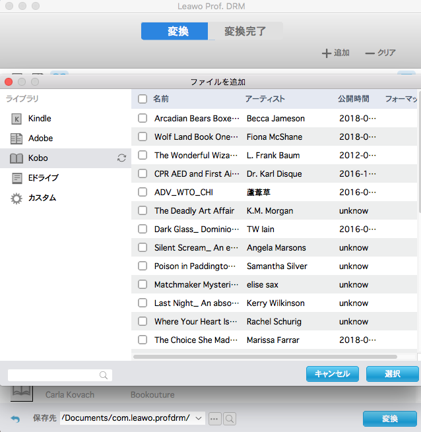Click the キャンセル button
The image size is (421, 432).
click(x=333, y=374)
